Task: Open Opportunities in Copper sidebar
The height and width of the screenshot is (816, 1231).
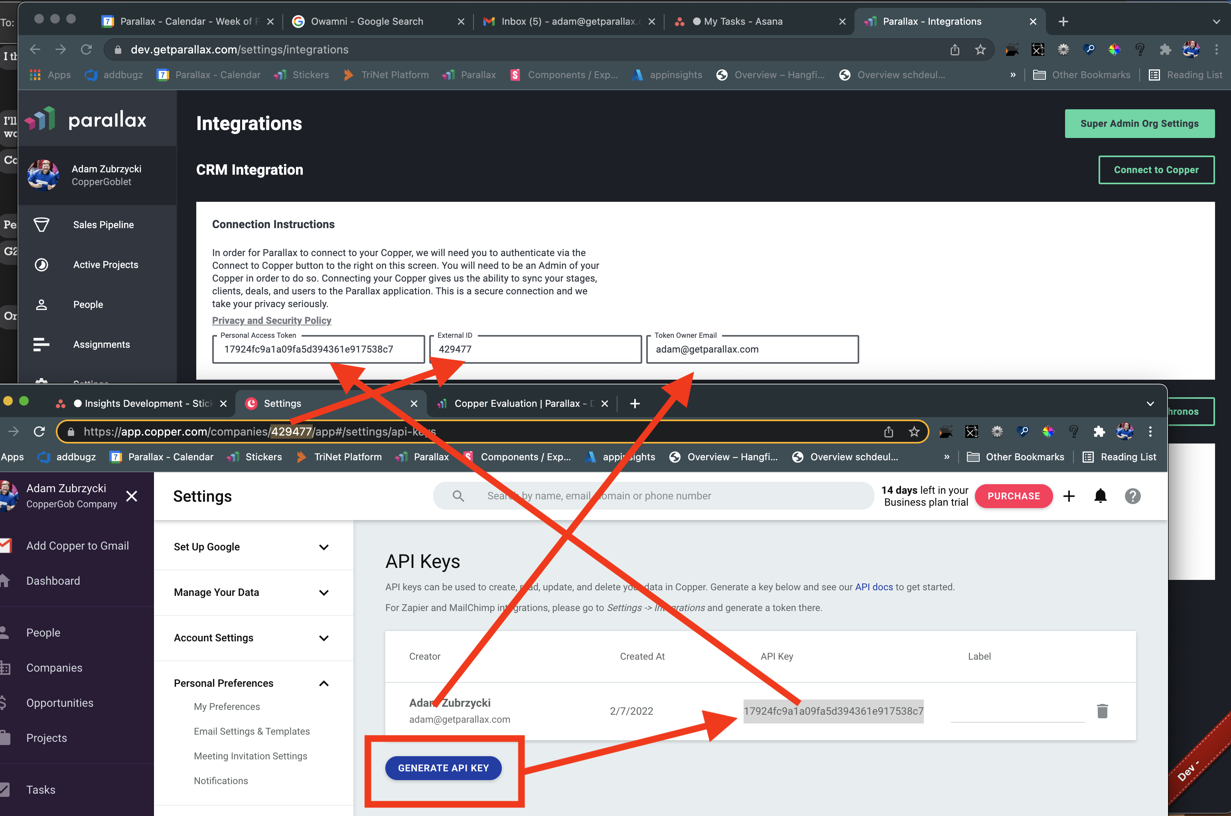Action: 60,703
